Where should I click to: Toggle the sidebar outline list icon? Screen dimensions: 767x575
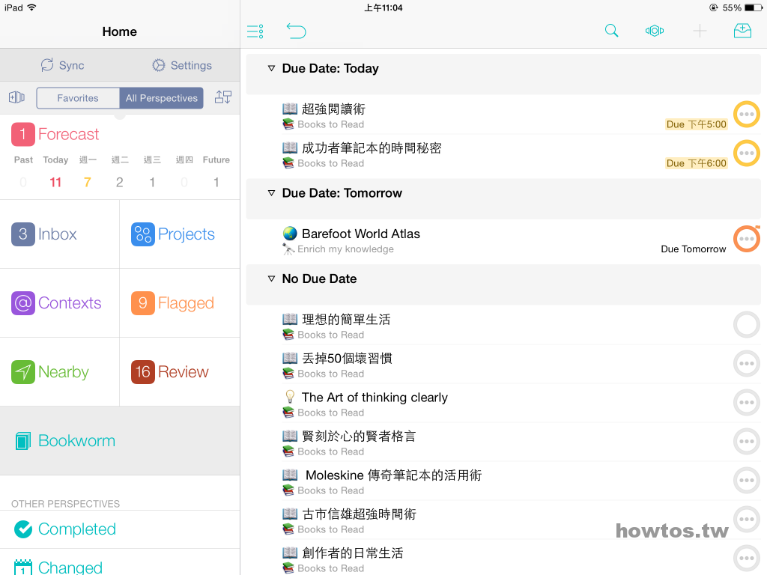[255, 31]
